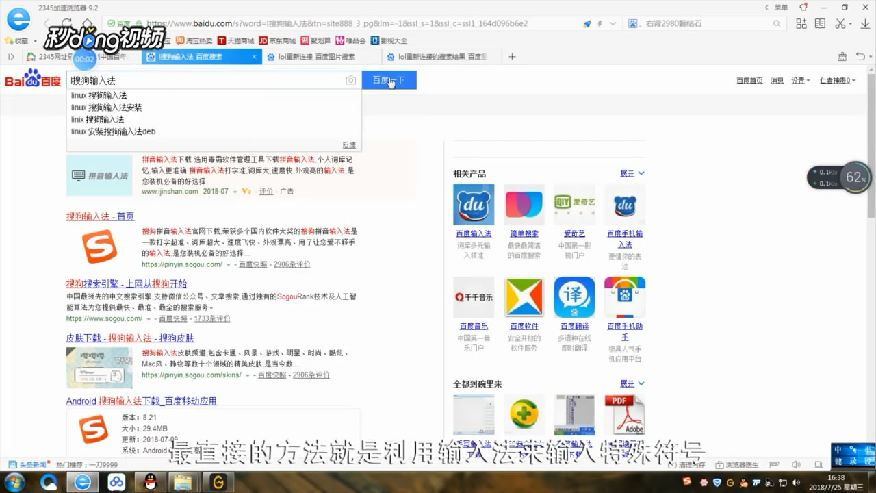Click the 百度软件 product icon

pyautogui.click(x=524, y=297)
